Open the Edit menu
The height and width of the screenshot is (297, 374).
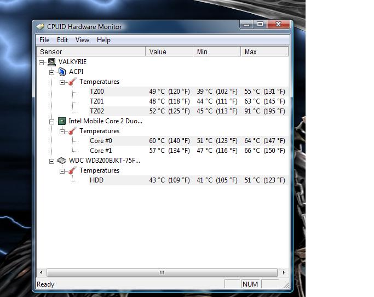pyautogui.click(x=62, y=40)
